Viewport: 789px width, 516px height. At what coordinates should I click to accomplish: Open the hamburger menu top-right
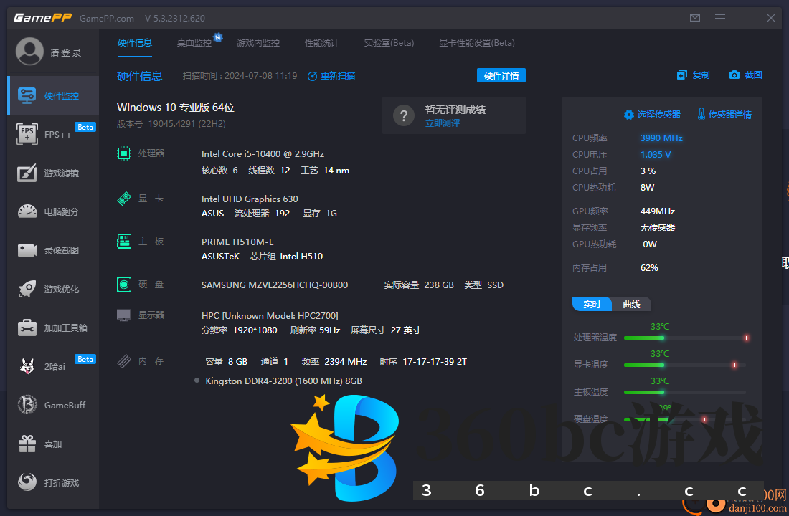719,18
